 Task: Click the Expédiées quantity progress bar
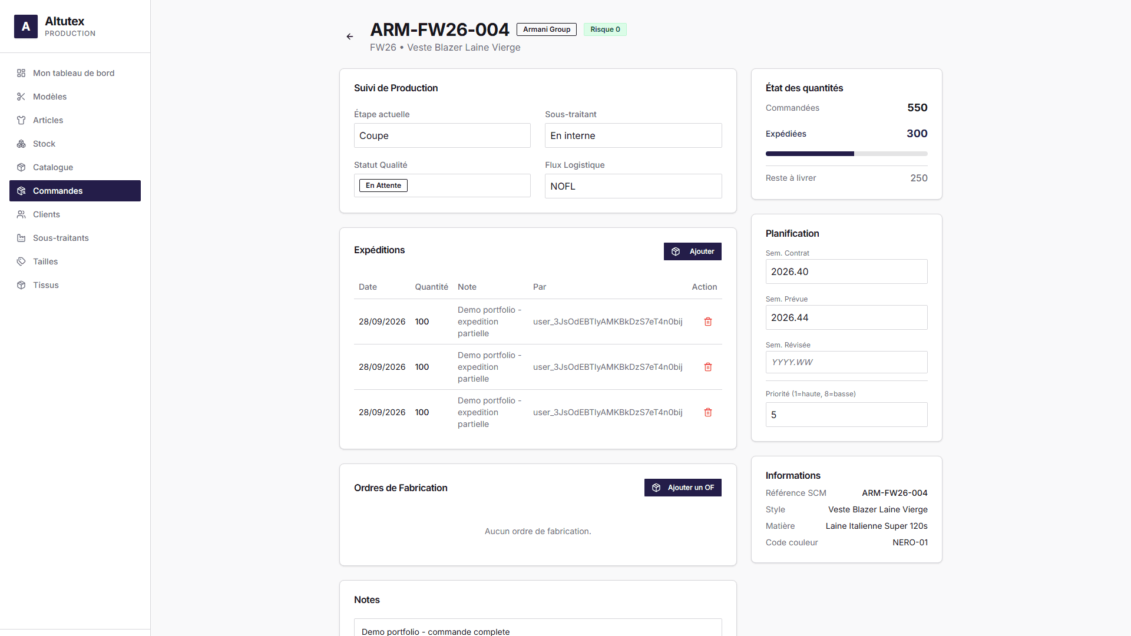[x=846, y=154]
